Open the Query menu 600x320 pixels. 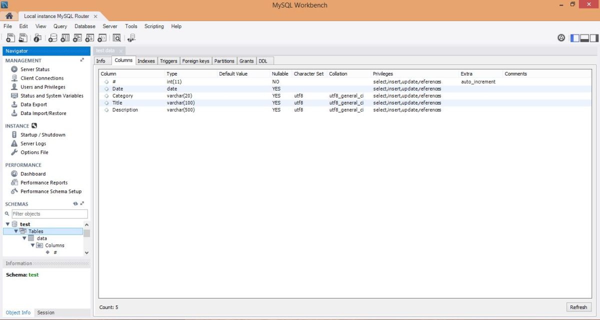pyautogui.click(x=60, y=26)
